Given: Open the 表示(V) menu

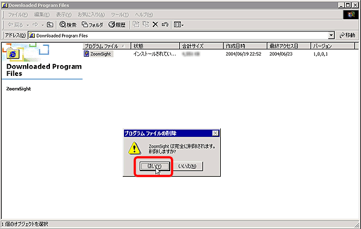Looking at the screenshot, I should click(64, 14).
